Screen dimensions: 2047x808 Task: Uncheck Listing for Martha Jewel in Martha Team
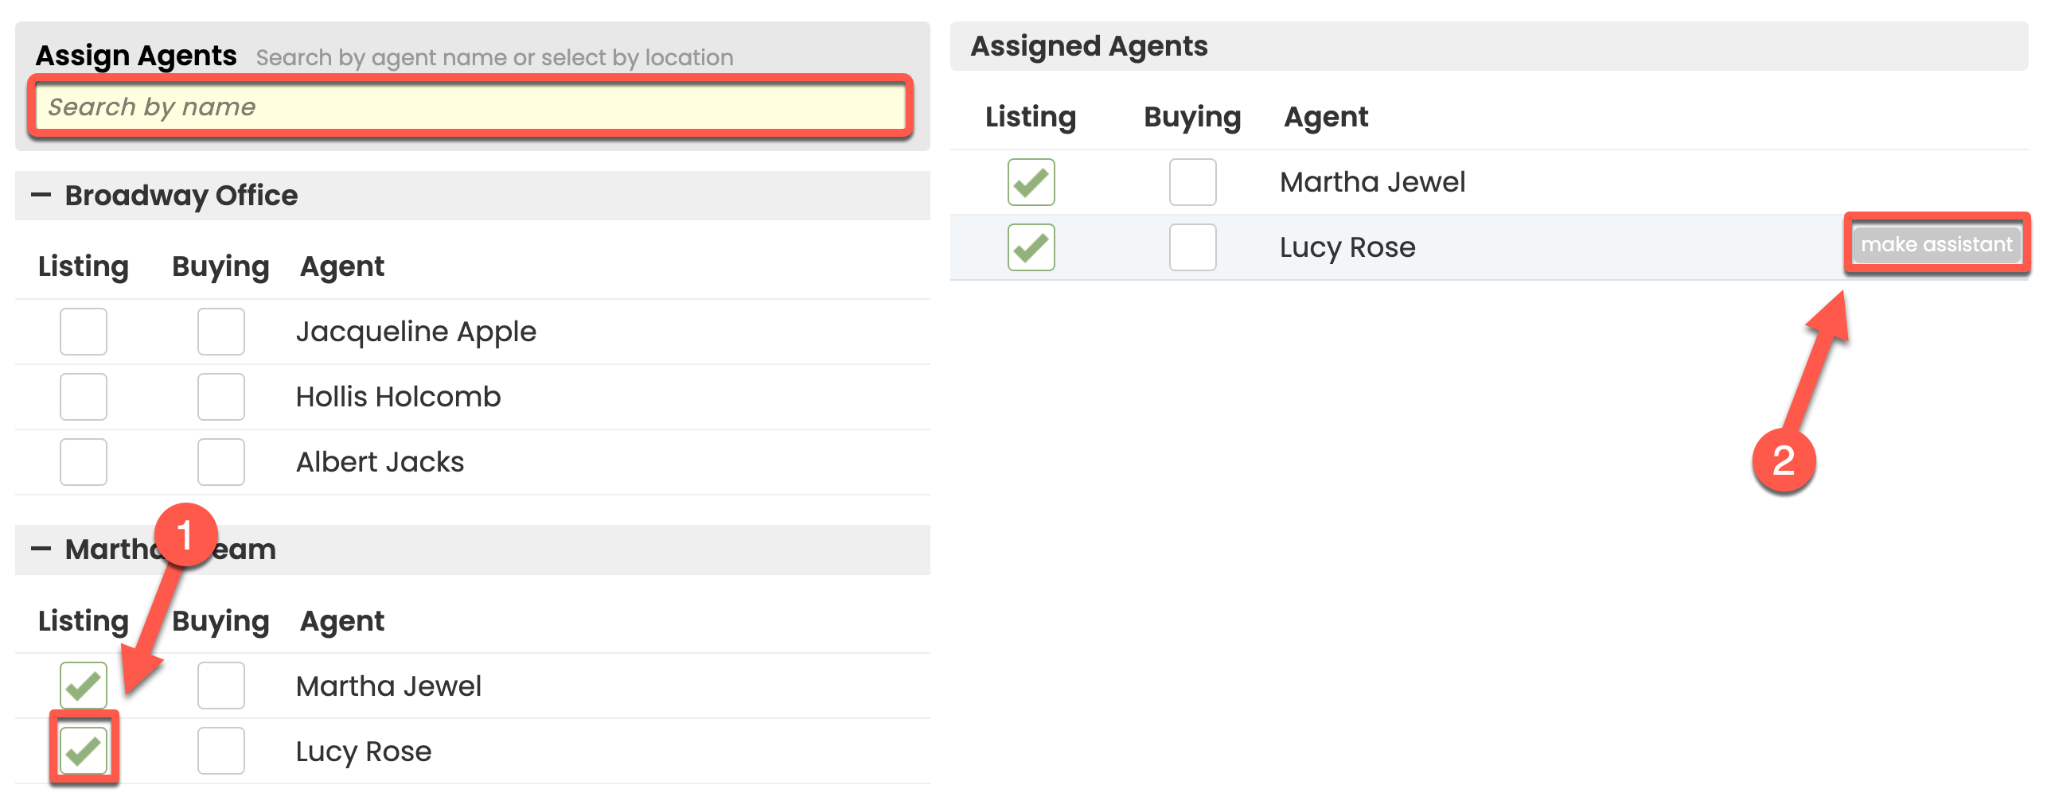pyautogui.click(x=84, y=686)
